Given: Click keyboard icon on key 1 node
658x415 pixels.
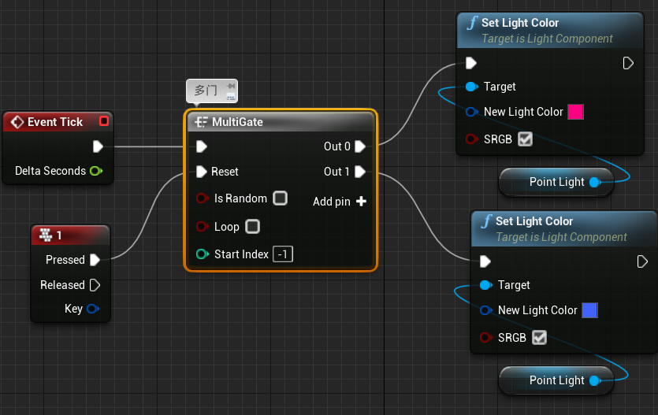Looking at the screenshot, I should click(46, 235).
